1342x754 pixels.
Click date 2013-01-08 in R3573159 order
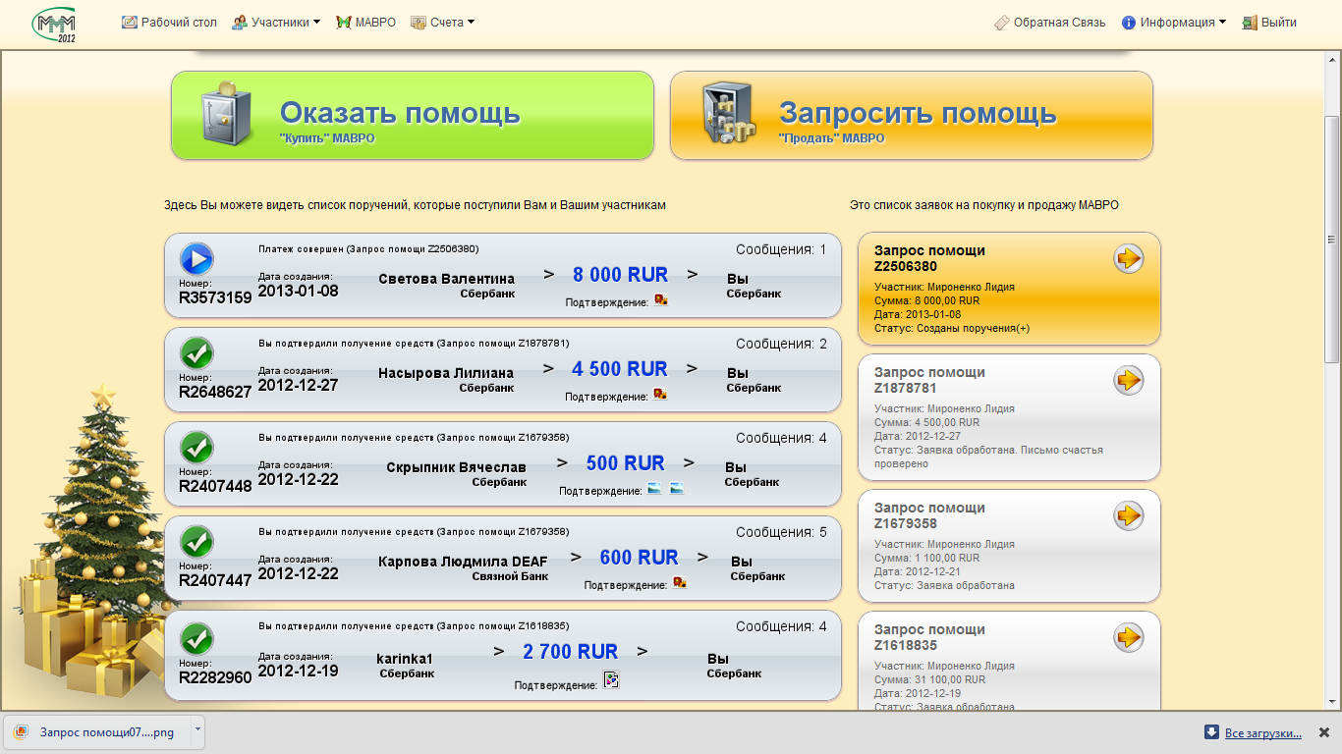point(298,291)
